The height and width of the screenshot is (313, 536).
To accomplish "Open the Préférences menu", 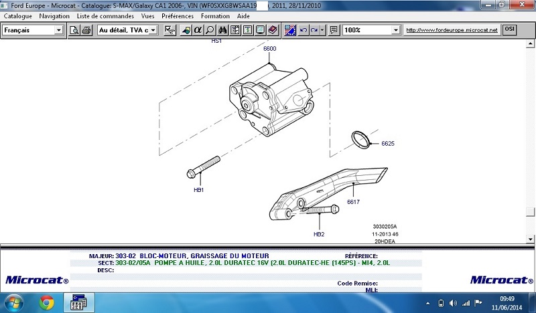I will click(178, 16).
